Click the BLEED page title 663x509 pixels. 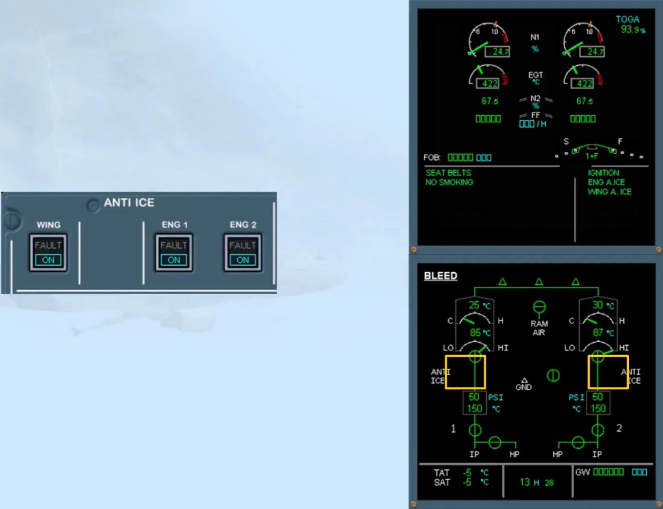pyautogui.click(x=441, y=276)
